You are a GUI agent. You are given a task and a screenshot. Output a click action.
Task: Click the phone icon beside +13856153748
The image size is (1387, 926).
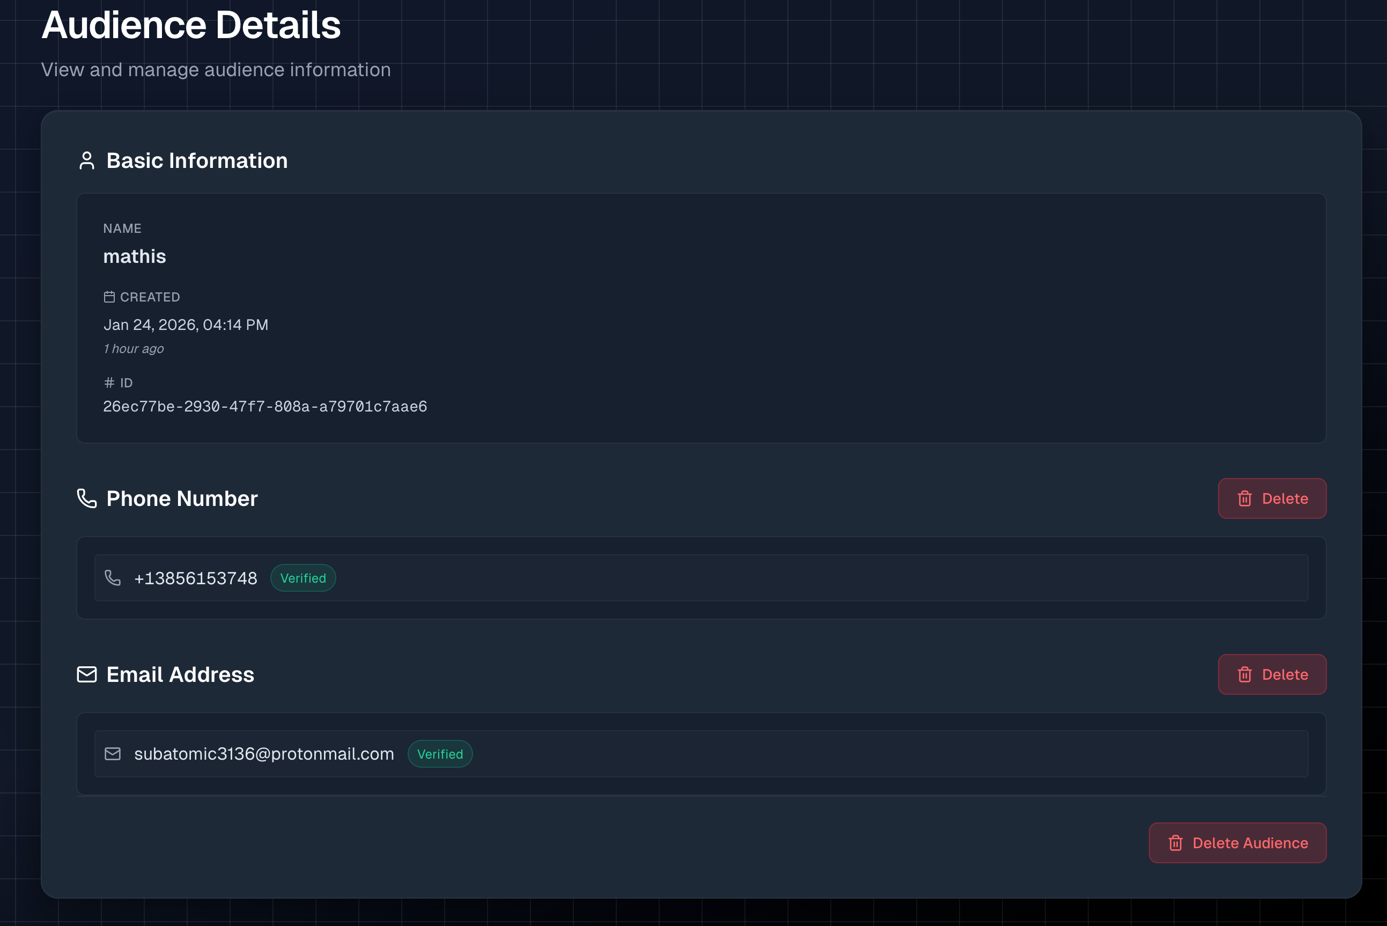pos(113,578)
